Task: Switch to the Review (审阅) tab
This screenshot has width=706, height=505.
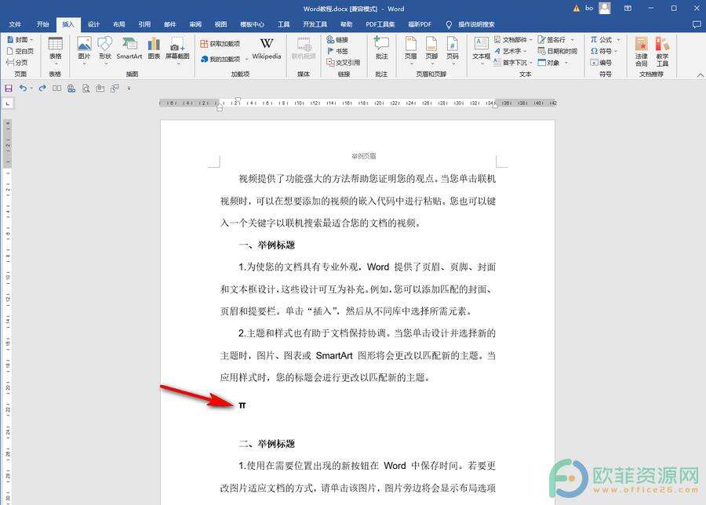Action: [195, 24]
